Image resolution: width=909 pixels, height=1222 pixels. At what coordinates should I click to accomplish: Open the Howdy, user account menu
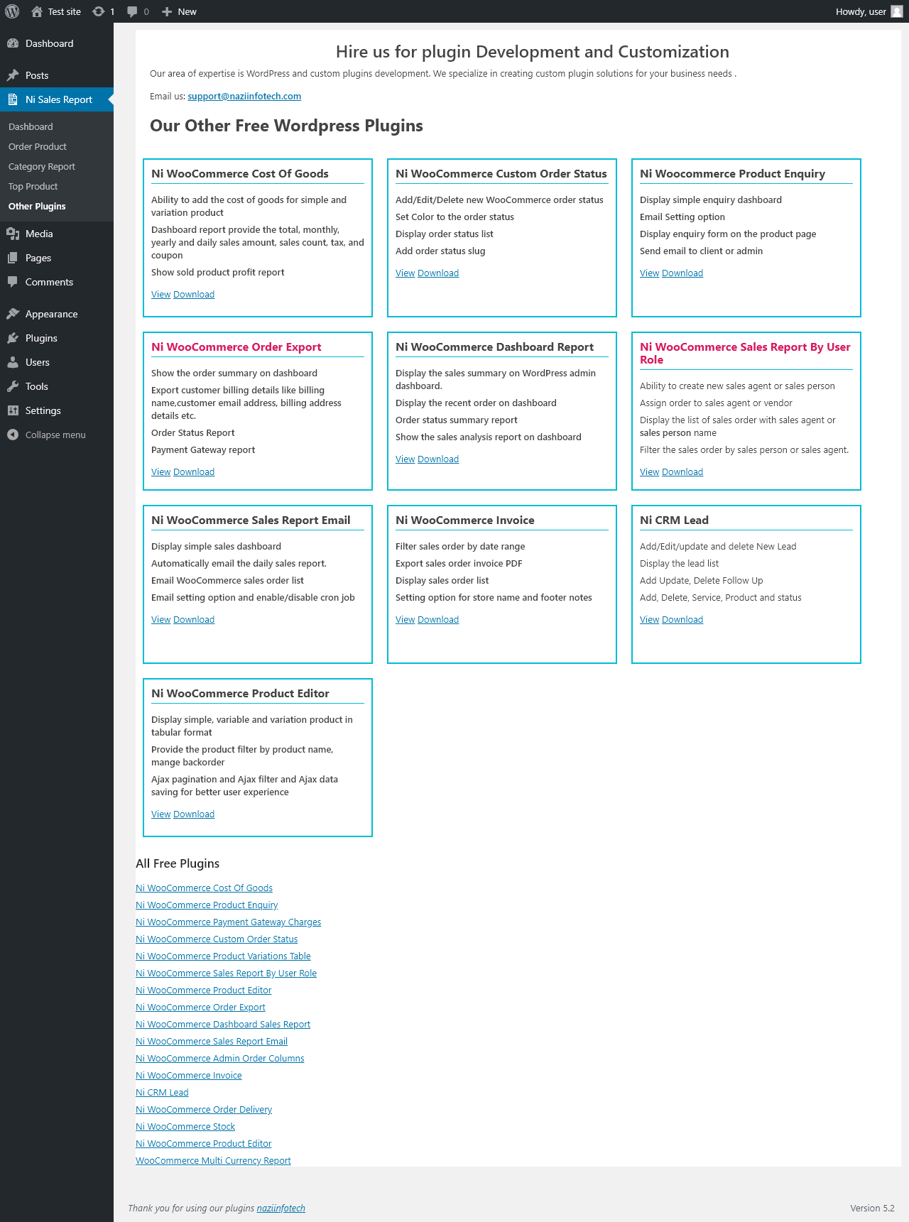[869, 11]
